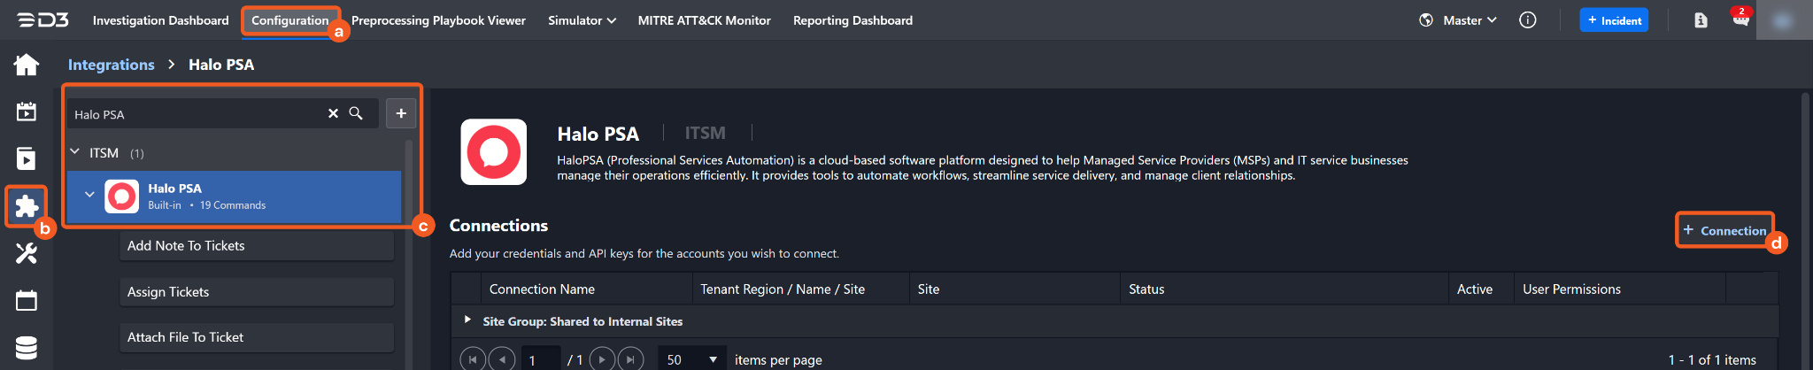Click the plus add integration button
The width and height of the screenshot is (1813, 370).
[401, 113]
